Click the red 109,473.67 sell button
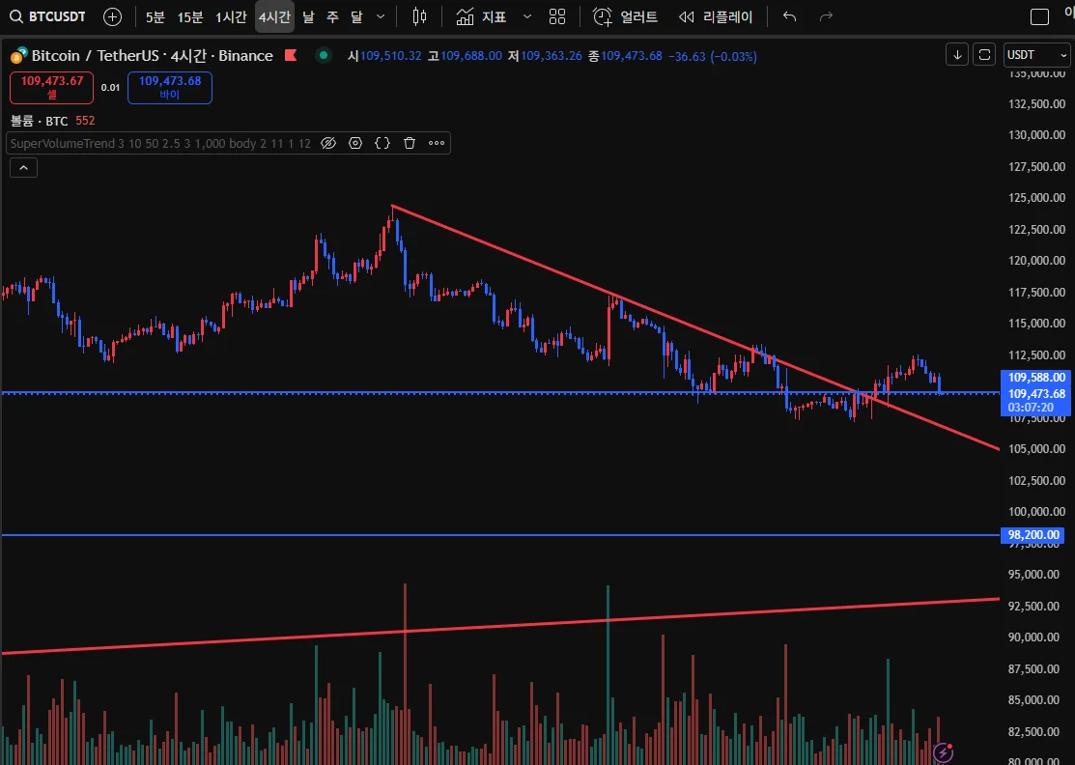Viewport: 1075px width, 765px height. tap(52, 88)
